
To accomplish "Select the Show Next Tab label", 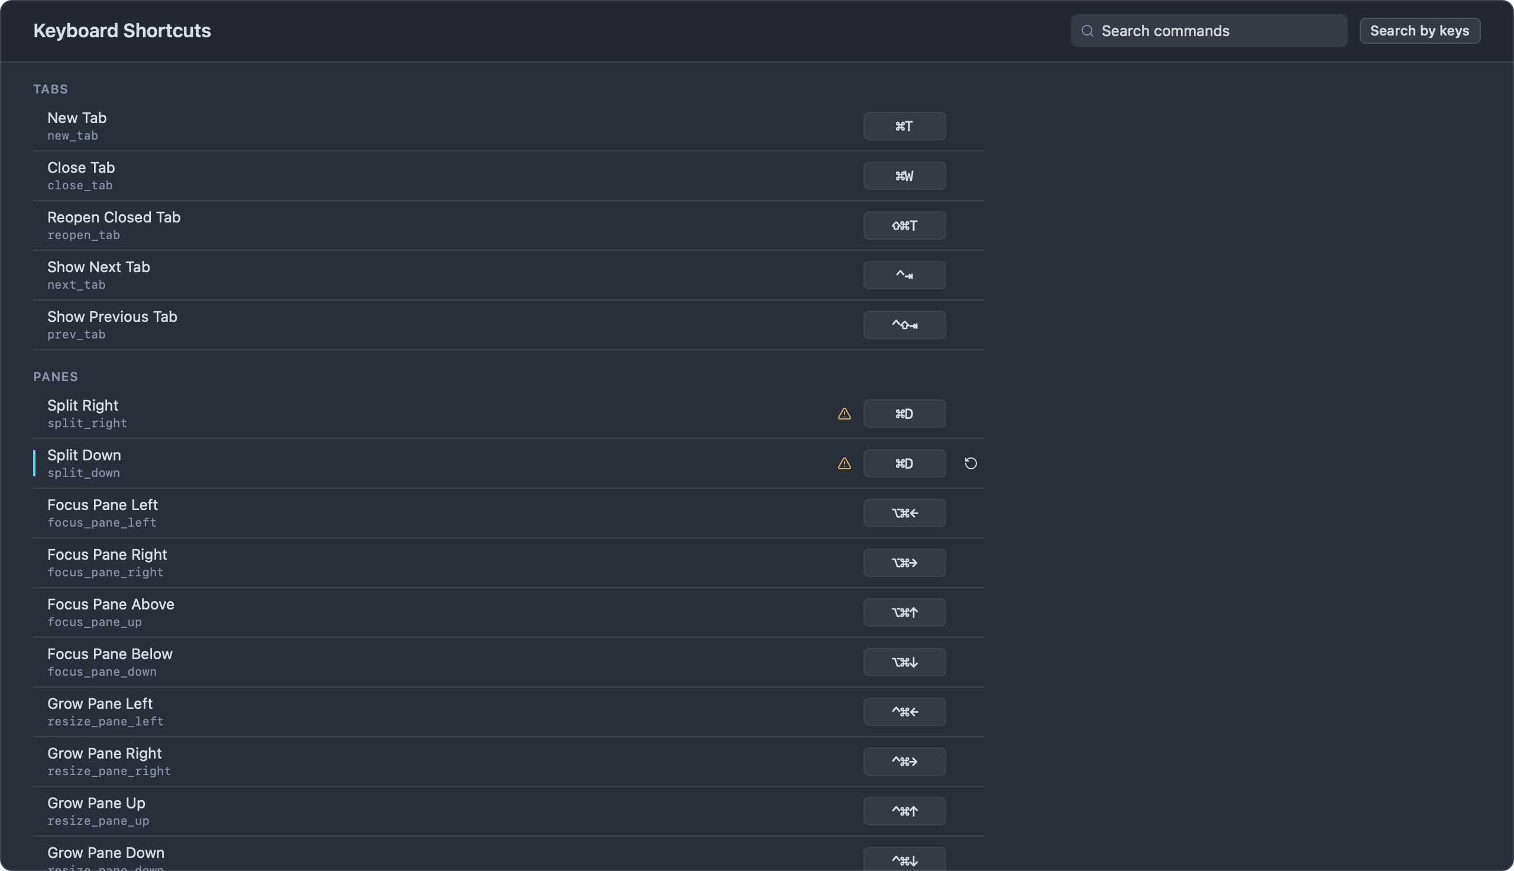I will click(x=99, y=267).
